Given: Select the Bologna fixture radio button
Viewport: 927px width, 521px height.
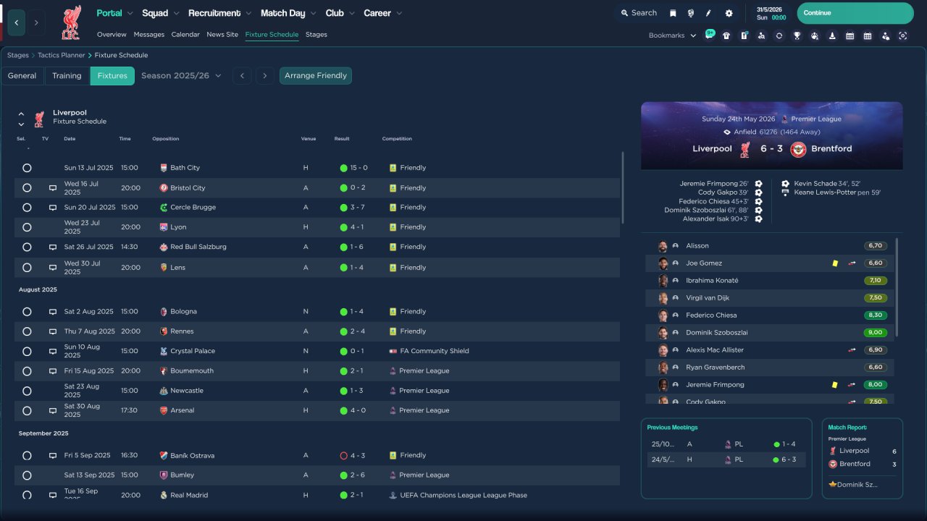Looking at the screenshot, I should coord(27,312).
